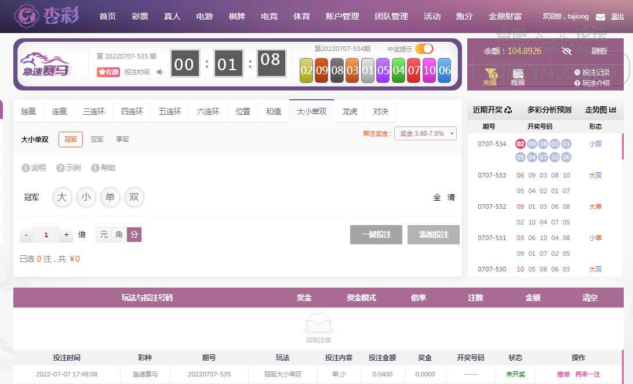Select 亚军 sub-option
The height and width of the screenshot is (384, 633).
point(97,139)
